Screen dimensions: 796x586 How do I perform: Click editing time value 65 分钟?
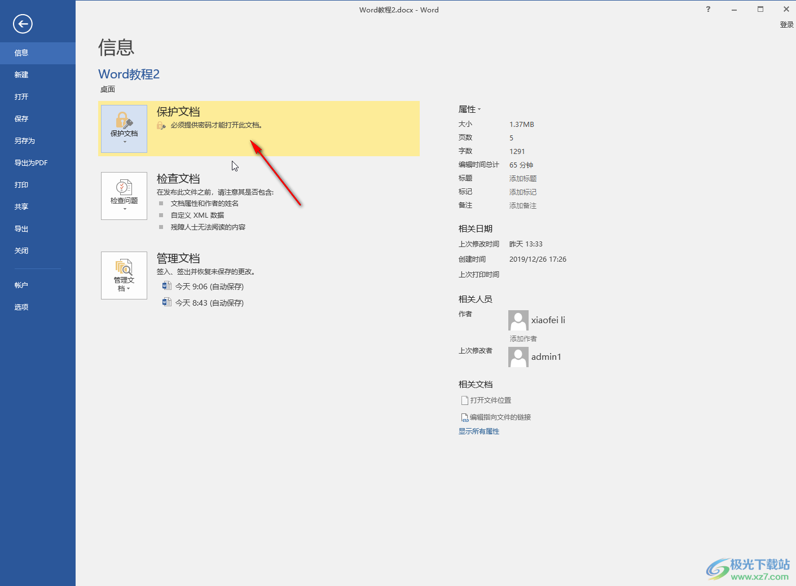click(521, 165)
